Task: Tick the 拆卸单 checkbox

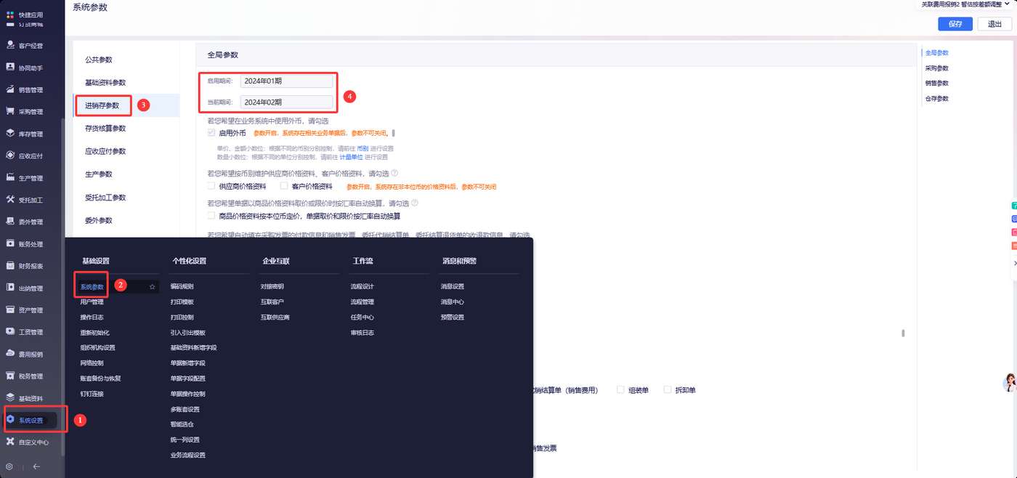Action: coord(668,389)
